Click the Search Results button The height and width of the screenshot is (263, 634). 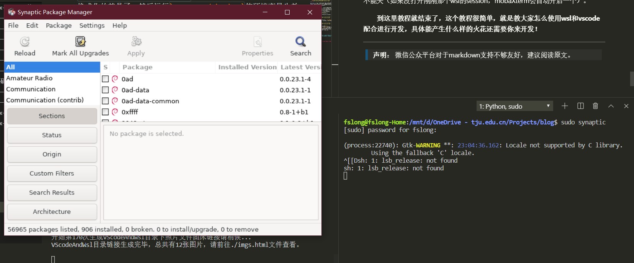coord(52,193)
